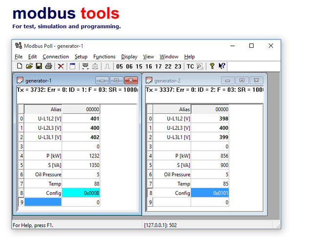317x238 pixels.
Task: Select P [kW] value 856 in generator-2
Action: 210,156
